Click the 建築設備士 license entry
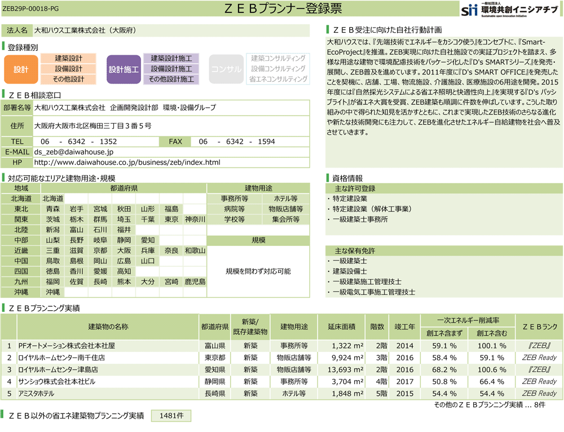Image resolution: width=564 pixels, height=432 pixels. click(350, 272)
